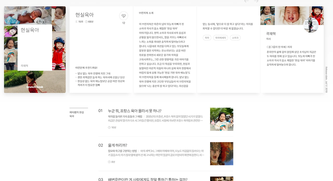Click the 이런분께 추천드려요! text

point(86,68)
